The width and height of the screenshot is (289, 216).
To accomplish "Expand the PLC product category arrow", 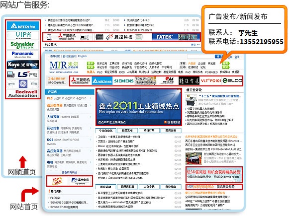I will coord(91,98).
